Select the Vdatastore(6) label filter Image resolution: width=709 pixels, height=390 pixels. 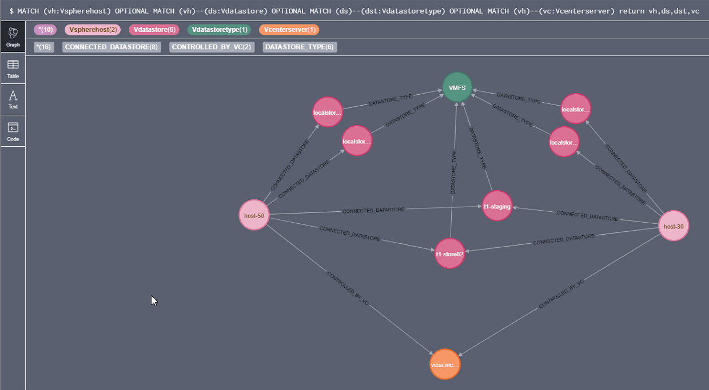[x=154, y=29]
